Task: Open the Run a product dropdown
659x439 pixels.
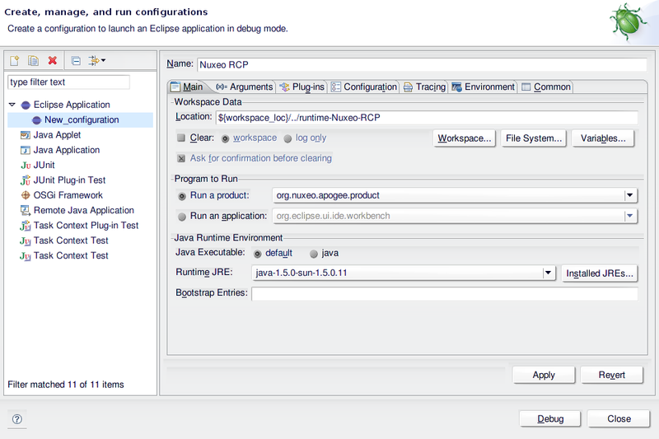Action: (630, 196)
